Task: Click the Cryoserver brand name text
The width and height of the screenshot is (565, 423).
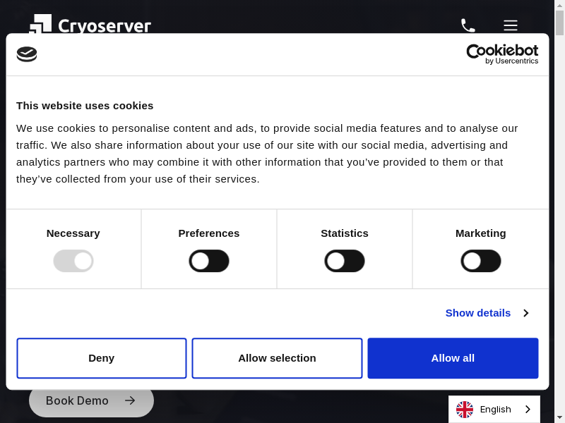Action: pyautogui.click(x=105, y=26)
